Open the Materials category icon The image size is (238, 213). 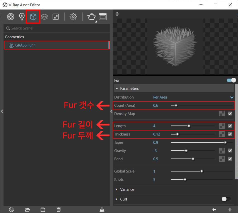[x=10, y=17]
